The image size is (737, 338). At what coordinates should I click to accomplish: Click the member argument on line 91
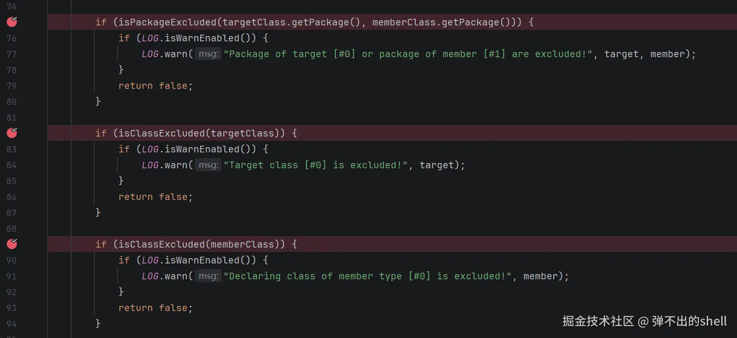click(541, 276)
